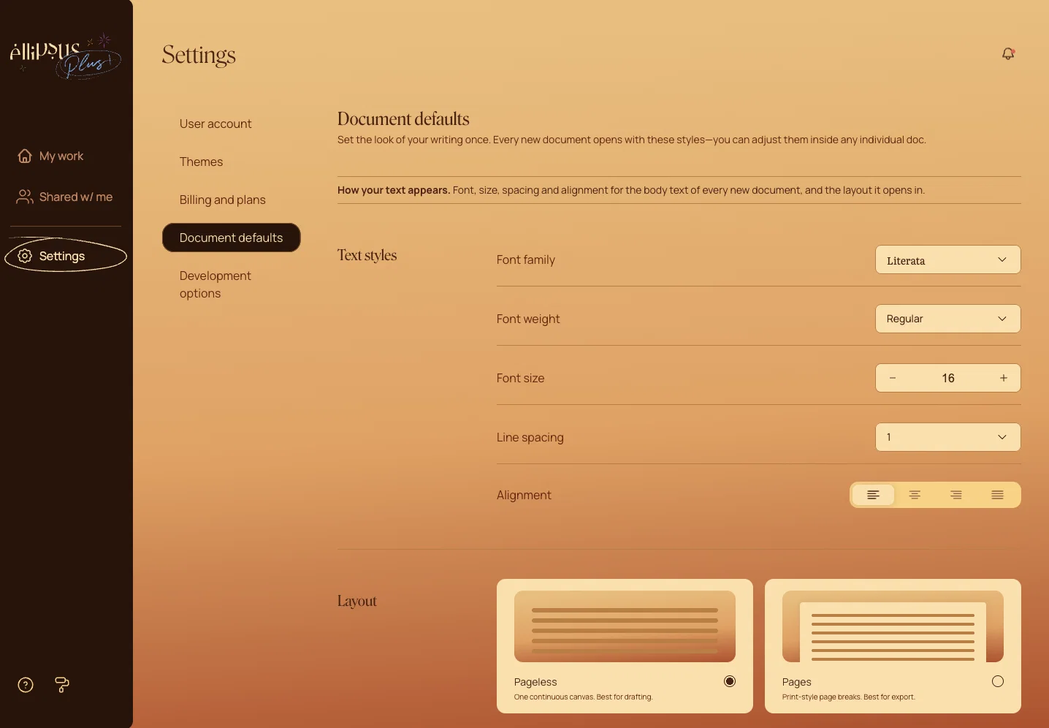
Task: Click the "Alignment" row label
Action: [x=524, y=495]
